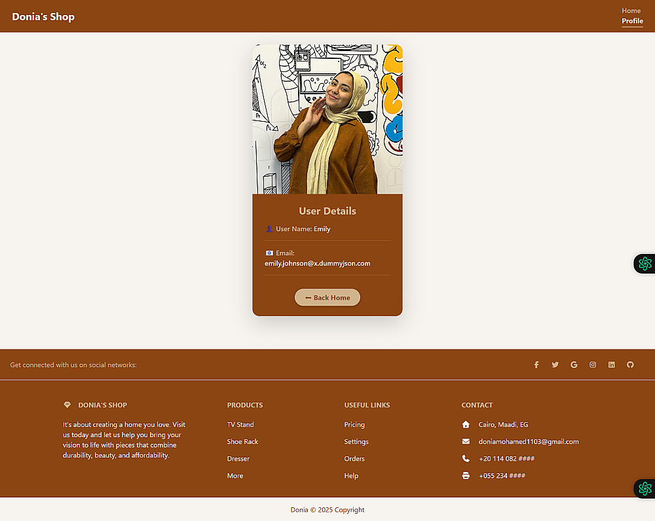Image resolution: width=655 pixels, height=521 pixels.
Task: Click the Facebook icon in footer
Action: coord(536,365)
